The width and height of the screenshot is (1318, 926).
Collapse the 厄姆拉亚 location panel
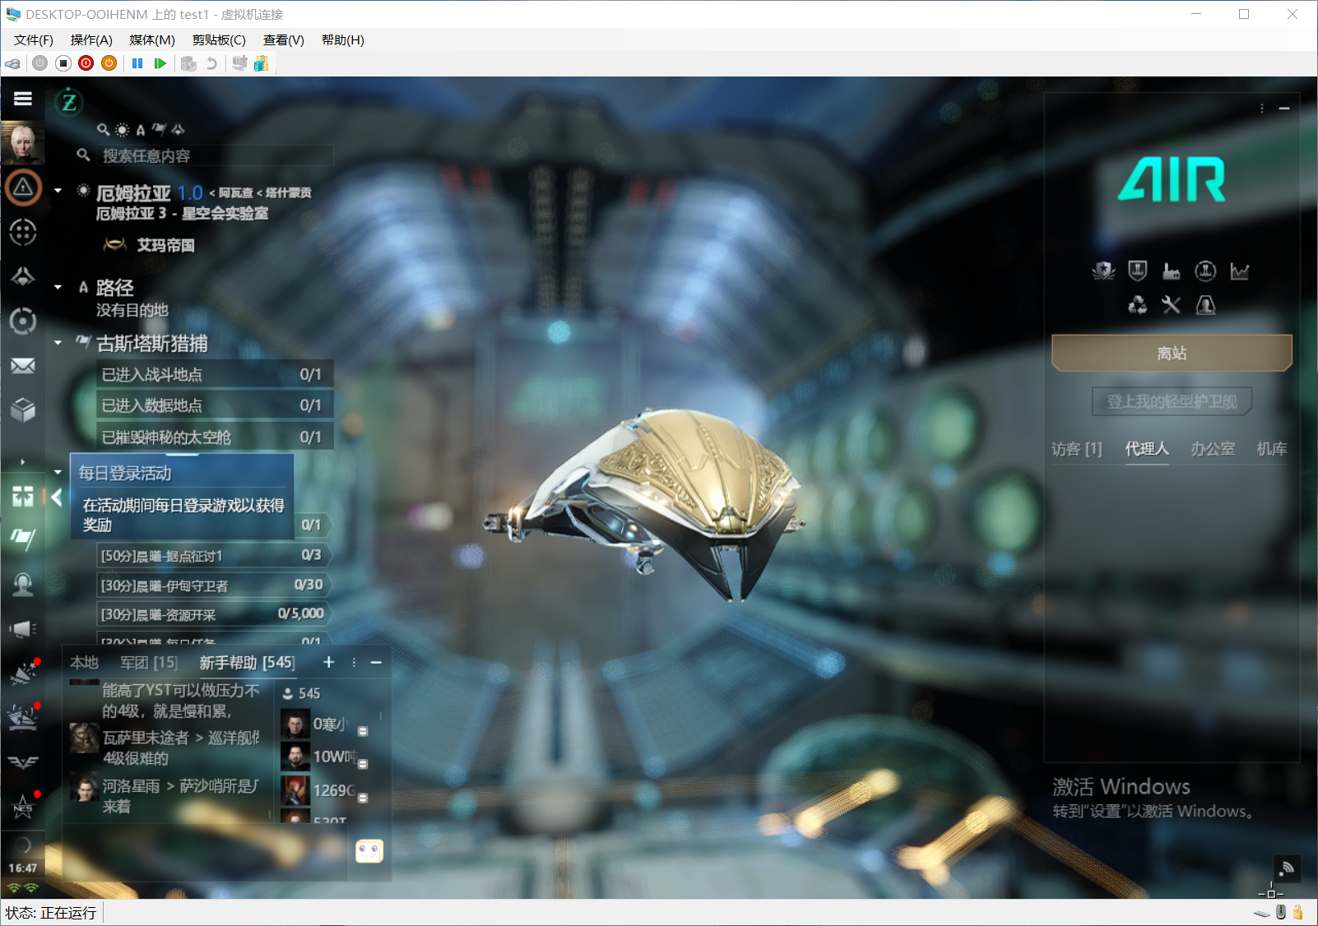tap(58, 191)
